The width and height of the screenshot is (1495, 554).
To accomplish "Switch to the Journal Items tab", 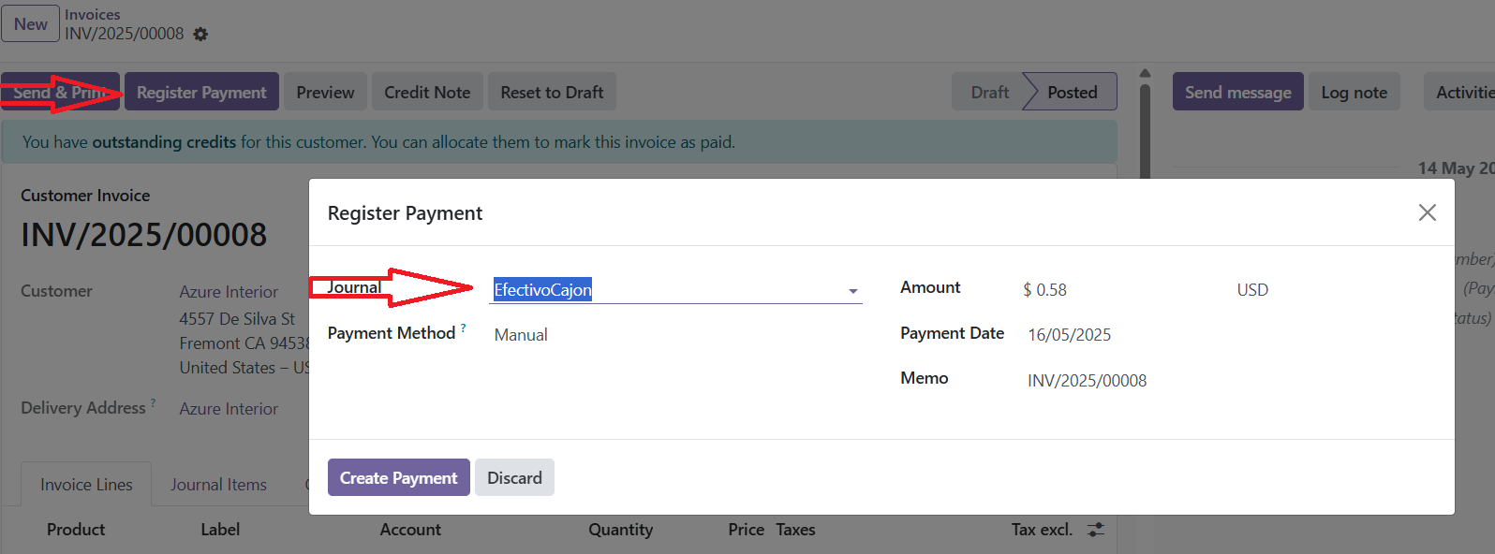I will [218, 484].
